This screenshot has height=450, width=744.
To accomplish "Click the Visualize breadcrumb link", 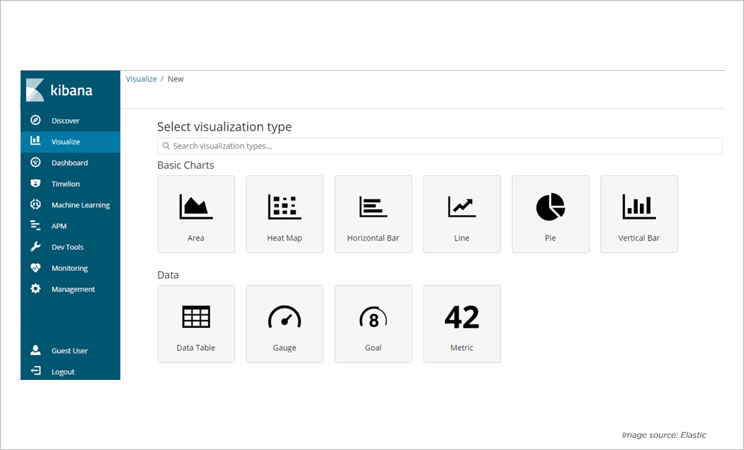I will (x=141, y=79).
